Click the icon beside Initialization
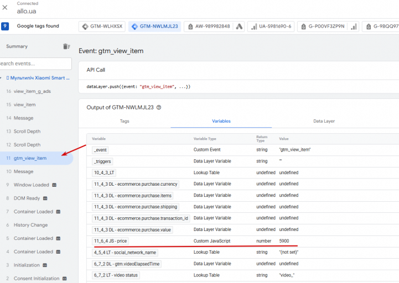399x283 pixels. pyautogui.click(x=45, y=265)
